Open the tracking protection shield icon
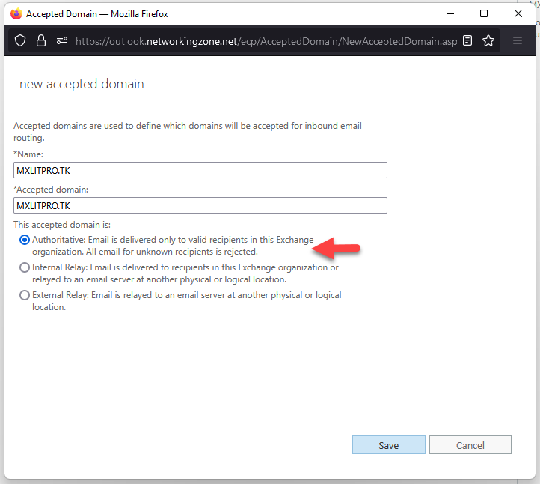This screenshot has height=484, width=540. pos(21,41)
